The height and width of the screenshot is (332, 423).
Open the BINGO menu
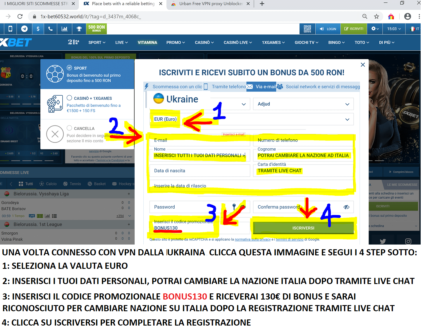(336, 42)
